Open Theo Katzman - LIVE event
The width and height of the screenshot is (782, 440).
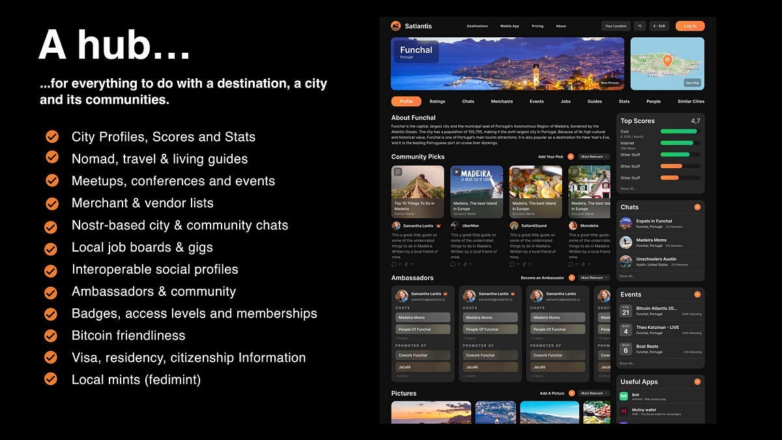point(660,330)
